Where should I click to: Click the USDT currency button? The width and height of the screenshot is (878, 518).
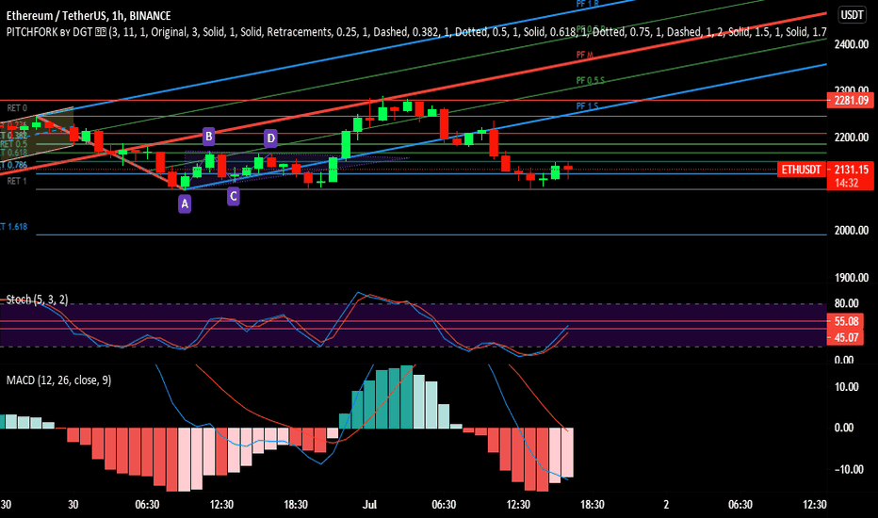853,15
